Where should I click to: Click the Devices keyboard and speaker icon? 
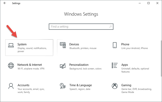click(x=63, y=45)
